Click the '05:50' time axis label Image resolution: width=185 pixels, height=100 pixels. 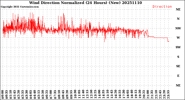click(x=43, y=94)
